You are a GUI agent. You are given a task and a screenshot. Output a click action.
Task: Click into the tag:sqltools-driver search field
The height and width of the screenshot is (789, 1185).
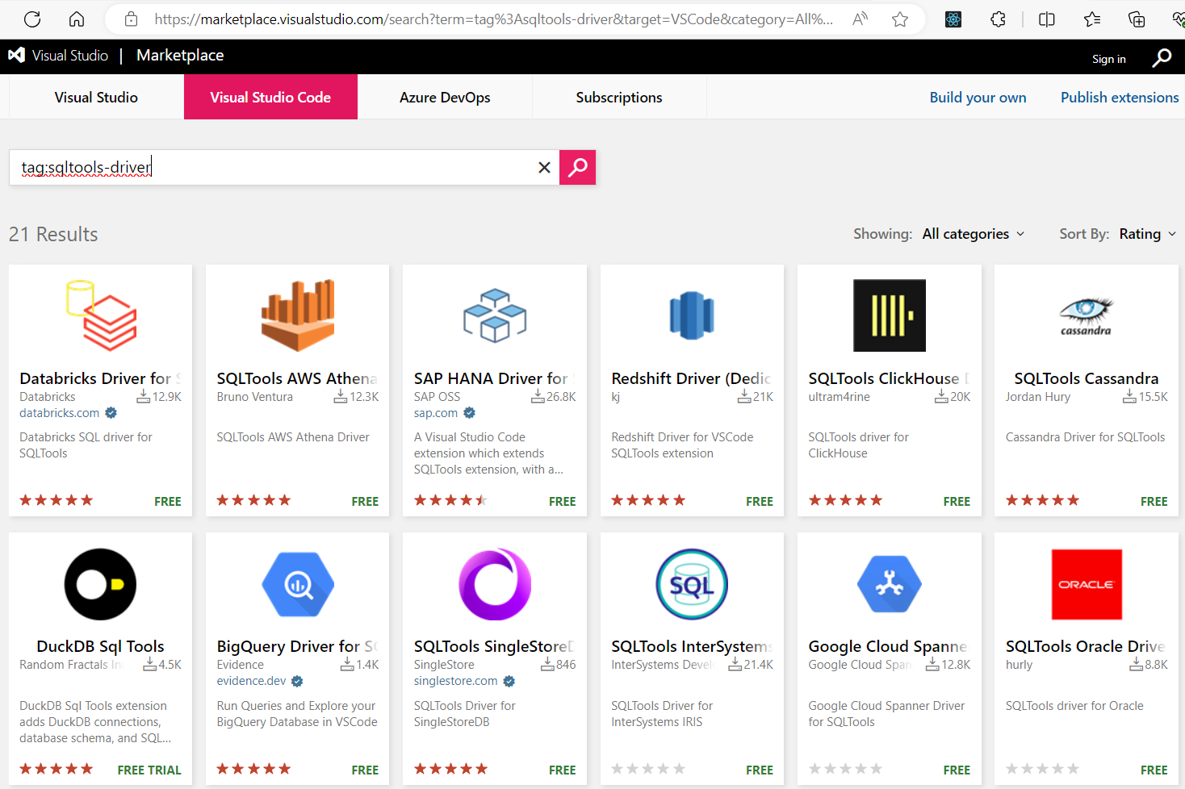coord(274,167)
